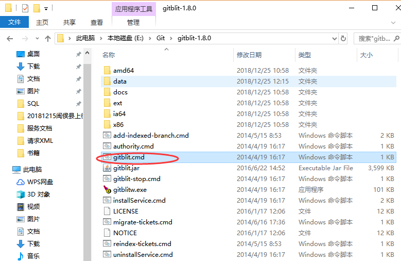Select the data folder row
The image size is (401, 261).
tap(249, 81)
